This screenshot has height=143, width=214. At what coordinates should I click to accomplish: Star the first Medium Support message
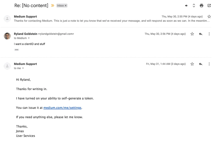pyautogui.click(x=209, y=17)
